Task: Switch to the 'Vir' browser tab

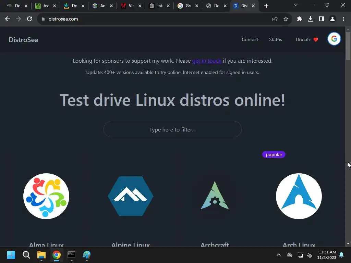Action: click(x=131, y=6)
